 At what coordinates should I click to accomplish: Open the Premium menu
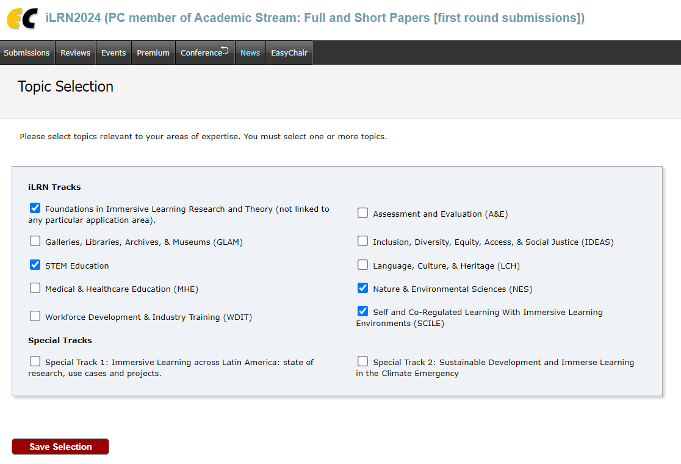click(x=153, y=53)
